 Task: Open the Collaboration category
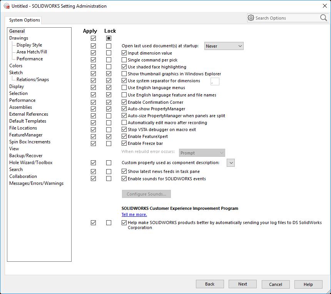pos(23,176)
